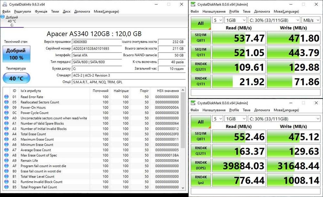Click the Добрий 100 % health status button
The width and height of the screenshot is (323, 197).
16,54
